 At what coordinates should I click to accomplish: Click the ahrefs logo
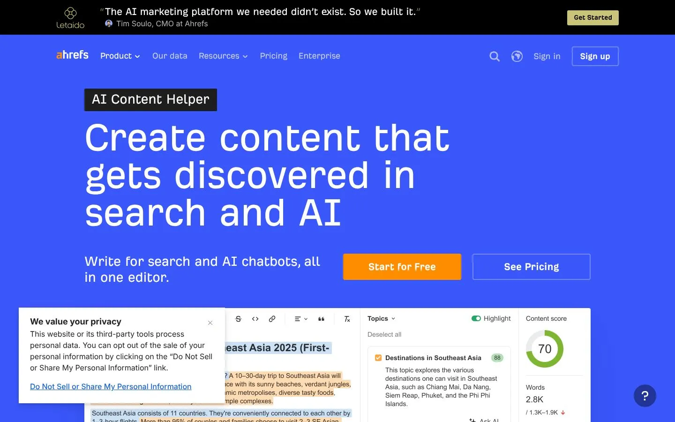[x=72, y=55]
